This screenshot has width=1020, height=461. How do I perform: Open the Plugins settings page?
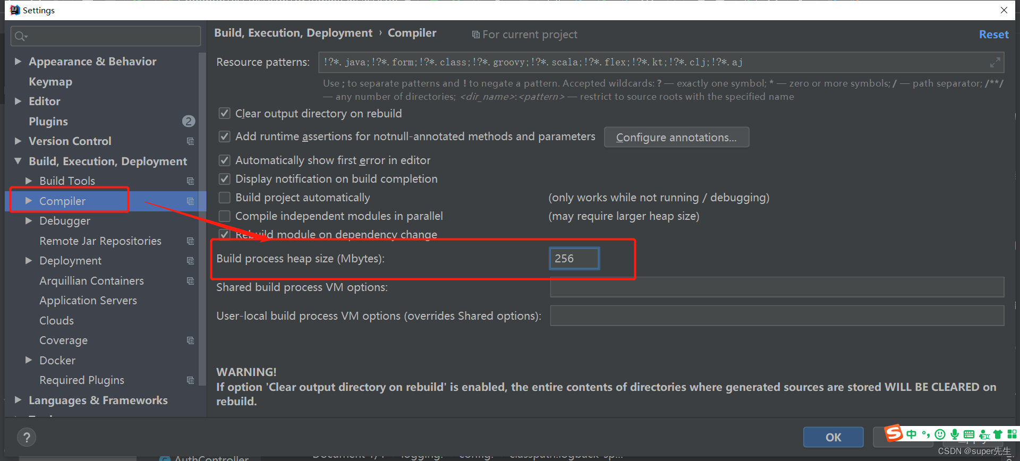(x=48, y=122)
